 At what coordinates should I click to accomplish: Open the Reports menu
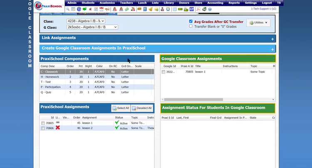pyautogui.click(x=234, y=3)
